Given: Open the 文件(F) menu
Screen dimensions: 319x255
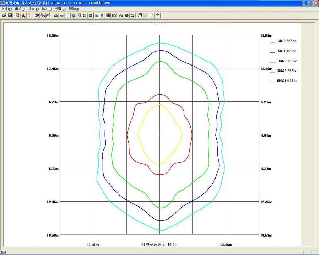Looking at the screenshot, I should (x=6, y=9).
